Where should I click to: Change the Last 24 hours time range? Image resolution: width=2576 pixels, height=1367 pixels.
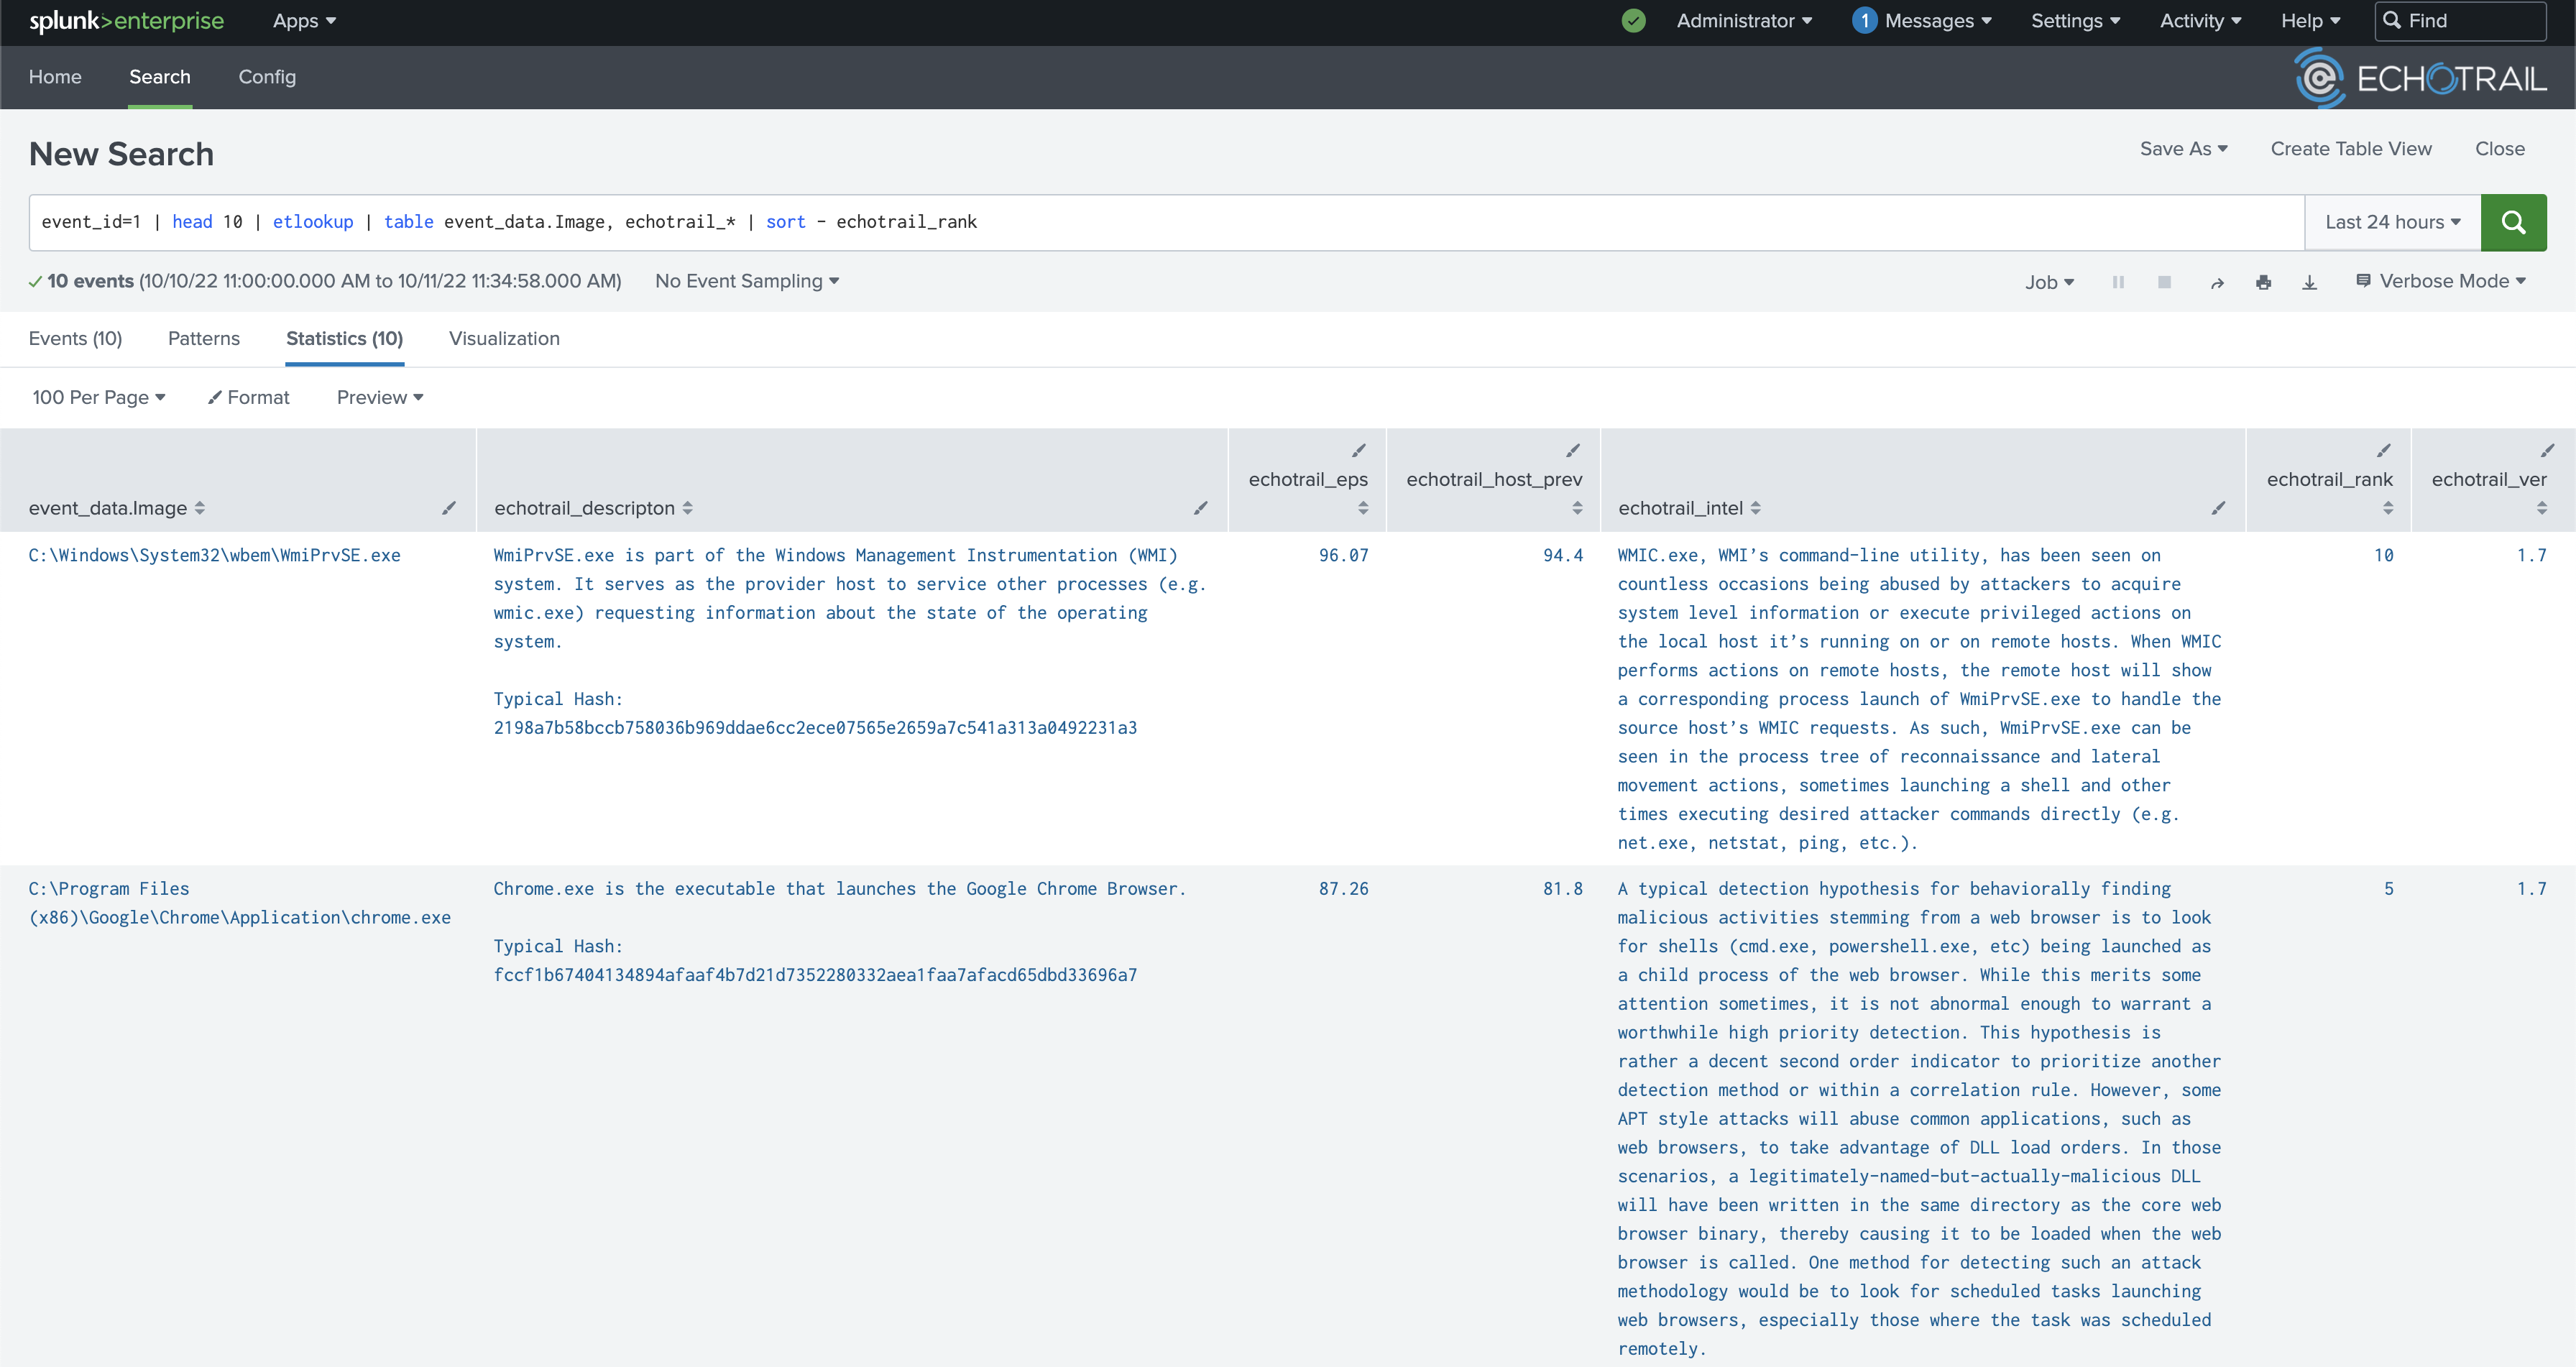coord(2392,222)
